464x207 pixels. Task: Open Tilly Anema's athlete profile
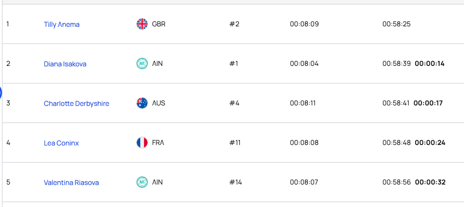[x=62, y=24]
